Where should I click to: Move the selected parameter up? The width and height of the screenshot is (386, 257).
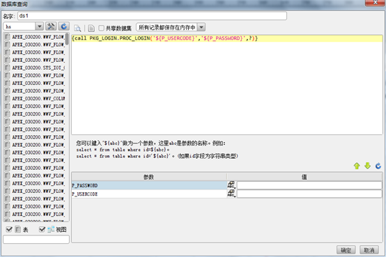tap(357, 166)
